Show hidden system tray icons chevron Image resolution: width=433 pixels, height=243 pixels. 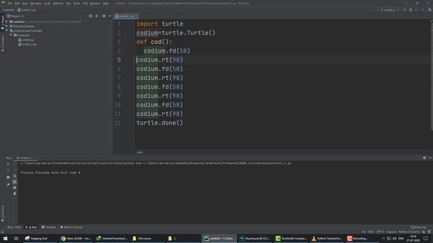(384, 238)
